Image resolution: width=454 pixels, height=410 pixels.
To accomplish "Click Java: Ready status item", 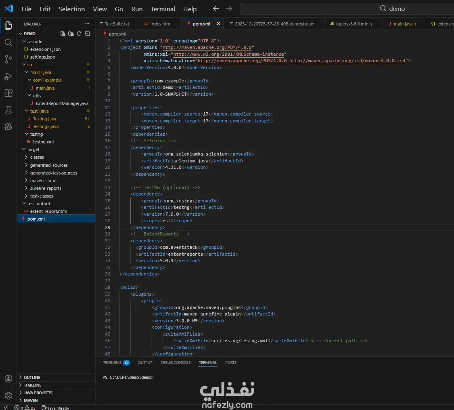I will (55, 408).
